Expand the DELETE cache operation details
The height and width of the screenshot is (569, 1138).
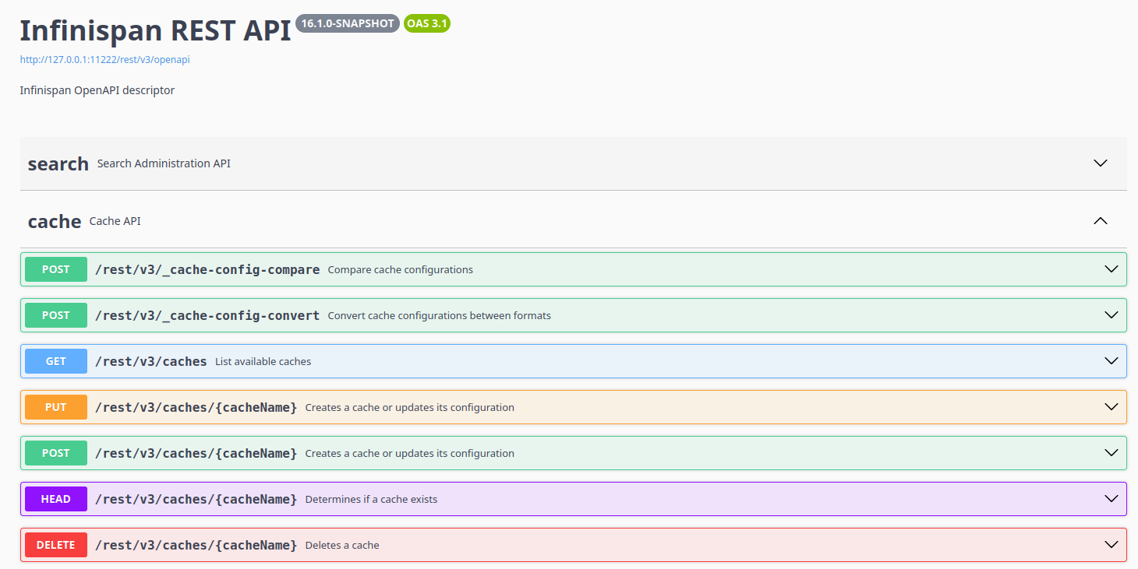click(x=1111, y=545)
